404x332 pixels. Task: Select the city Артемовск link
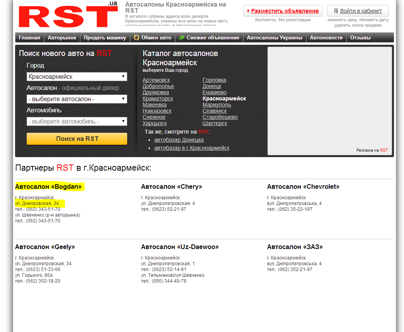pos(156,80)
